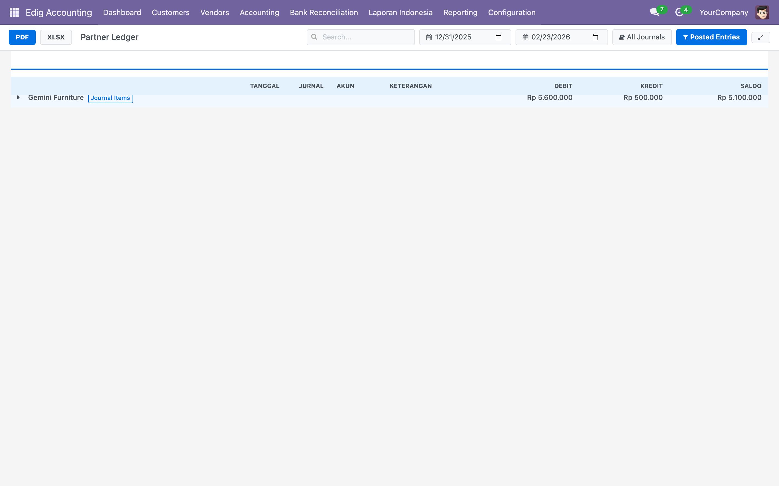Download the Partner Ledger as PDF
This screenshot has height=486, width=779.
[x=22, y=37]
